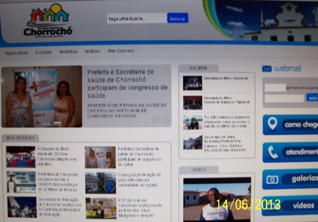Go to Notícias in the navigation bar
318x222 pixels.
pos(92,52)
